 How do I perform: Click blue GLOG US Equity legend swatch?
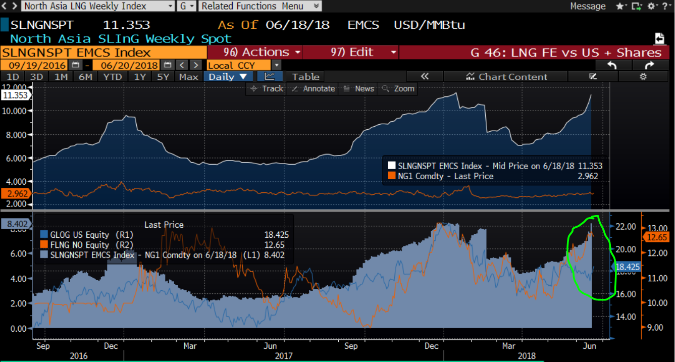[x=43, y=234]
